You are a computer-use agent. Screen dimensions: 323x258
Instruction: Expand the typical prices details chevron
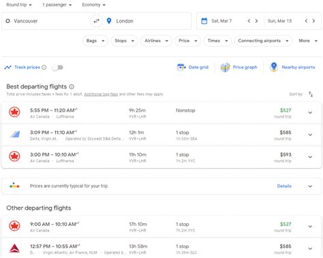(310, 186)
